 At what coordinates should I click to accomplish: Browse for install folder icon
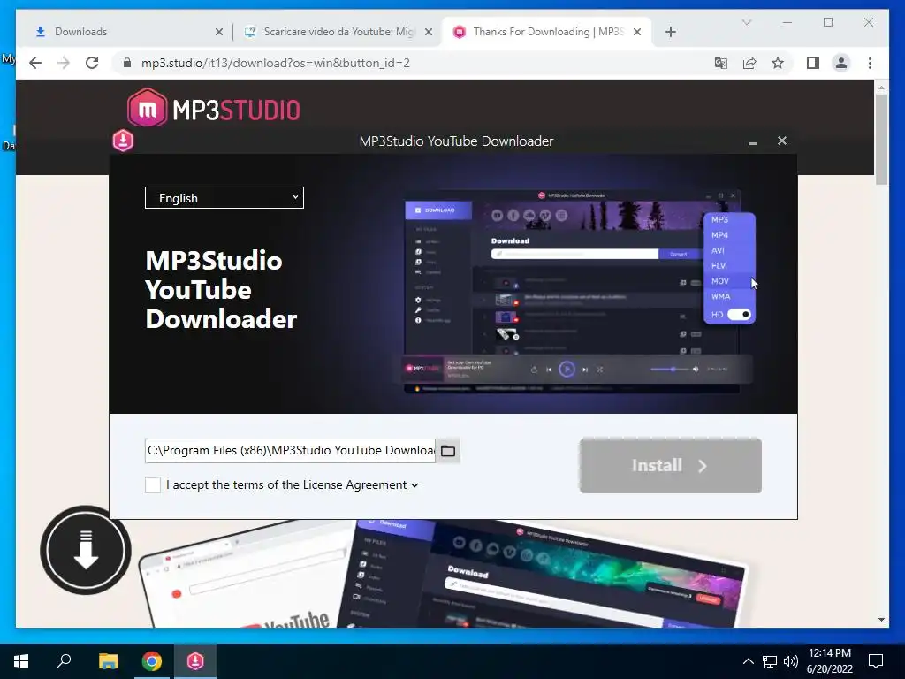point(448,451)
